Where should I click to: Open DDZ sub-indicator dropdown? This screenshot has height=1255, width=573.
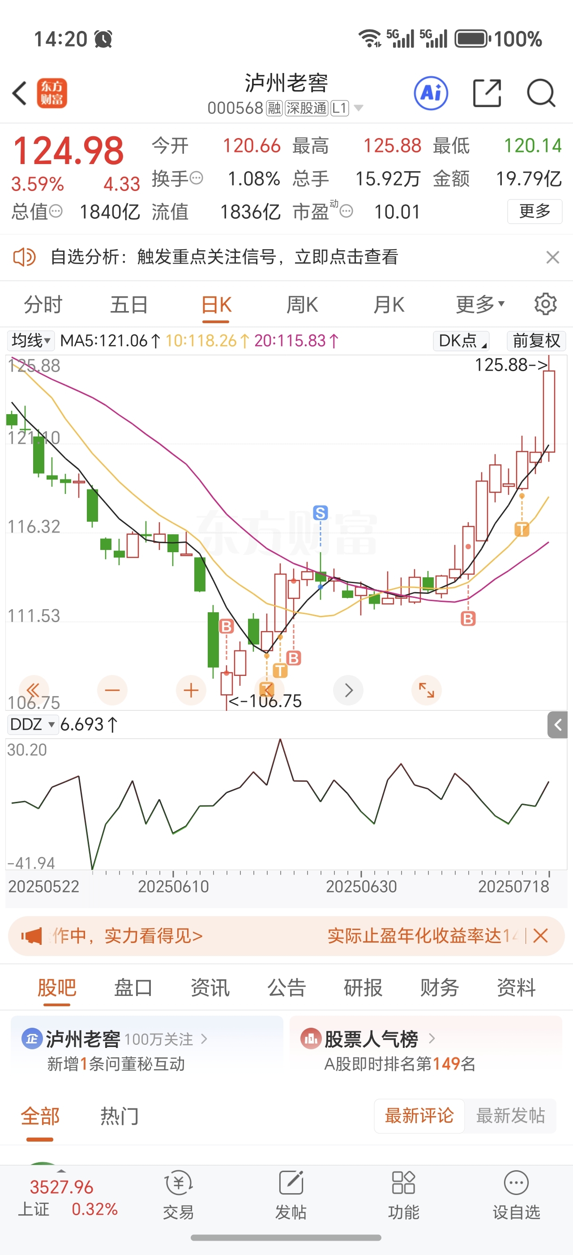(33, 724)
